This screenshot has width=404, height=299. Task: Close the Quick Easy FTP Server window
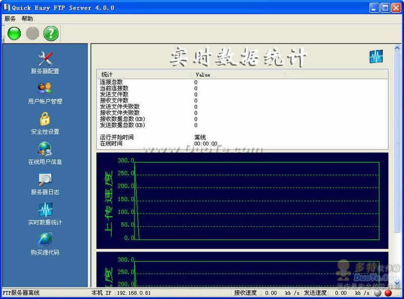(396, 8)
